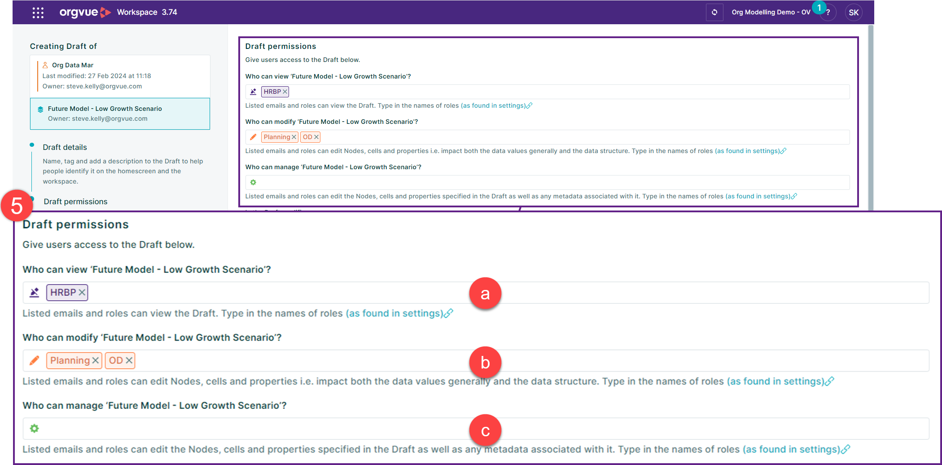Click the pencil icon in enlarged modify field
942x465 pixels.
(35, 360)
